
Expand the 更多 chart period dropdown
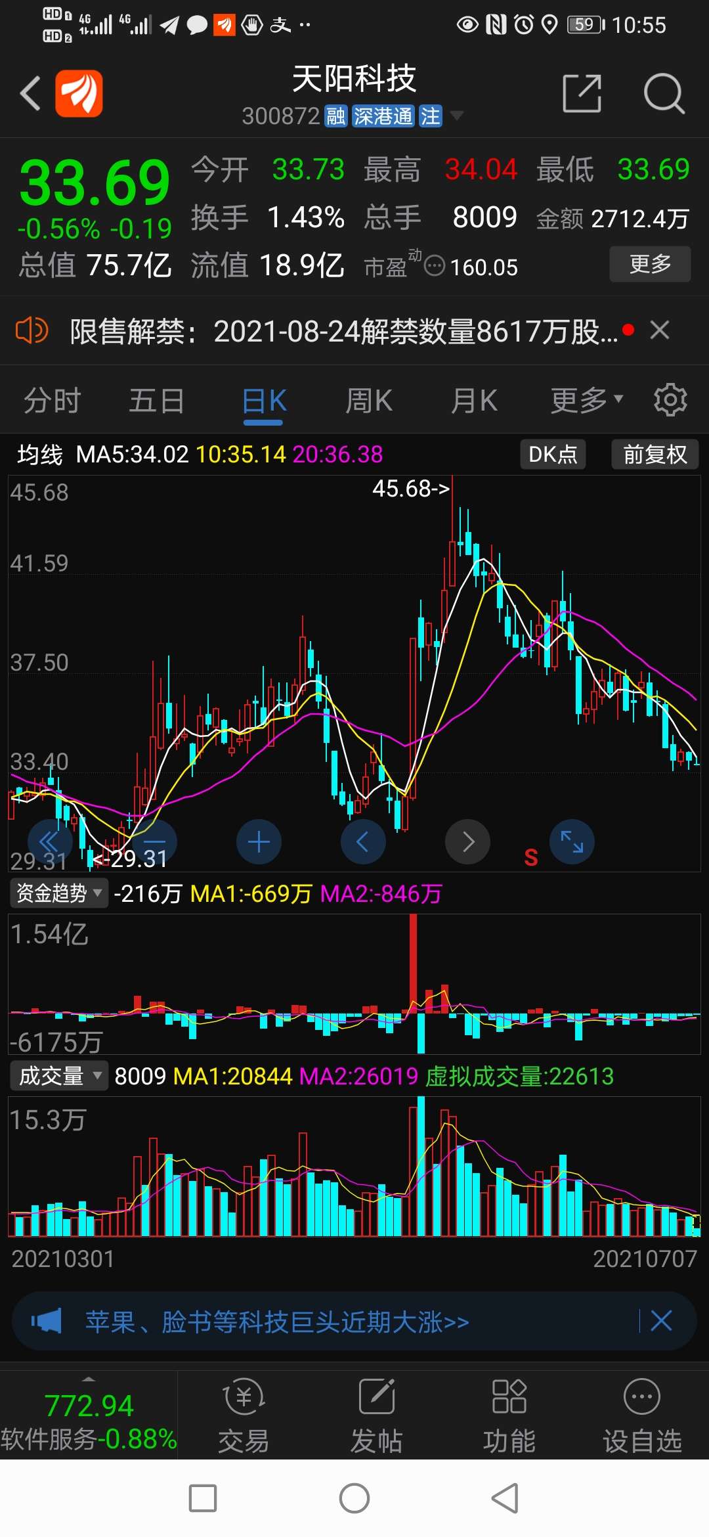[x=586, y=401]
